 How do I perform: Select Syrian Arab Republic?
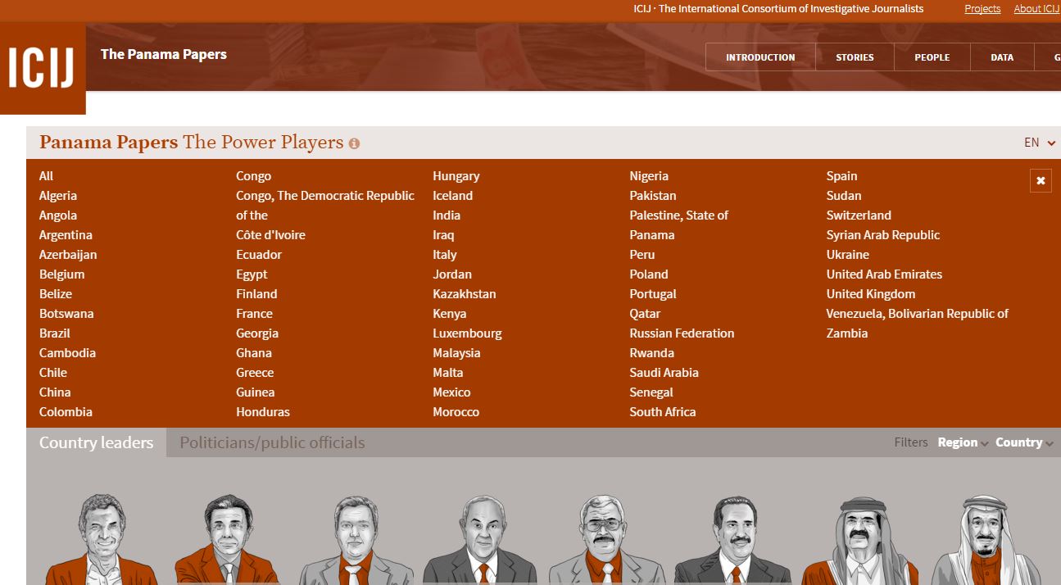883,235
